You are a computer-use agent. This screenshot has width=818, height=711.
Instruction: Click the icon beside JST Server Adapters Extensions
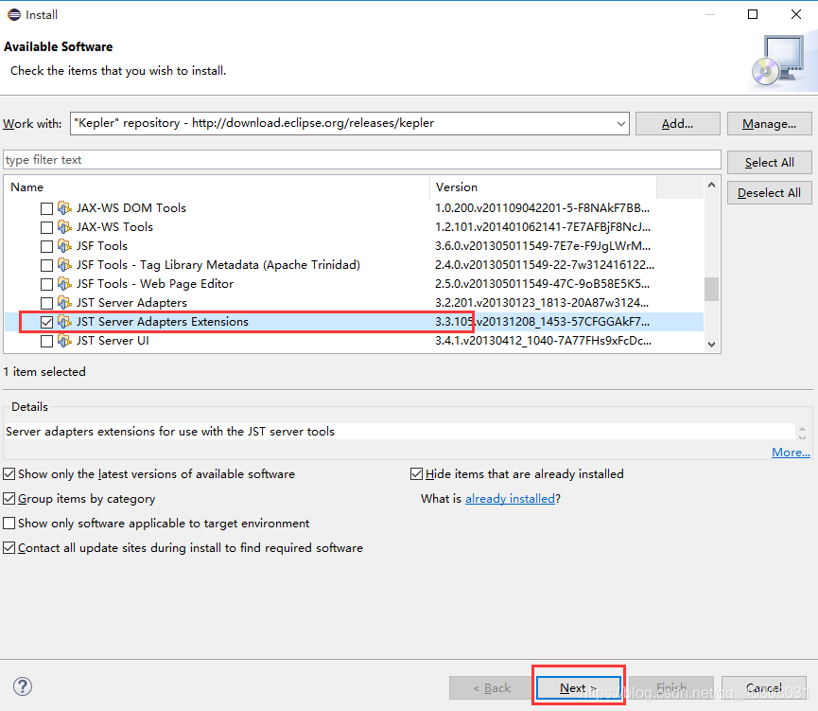click(x=64, y=322)
